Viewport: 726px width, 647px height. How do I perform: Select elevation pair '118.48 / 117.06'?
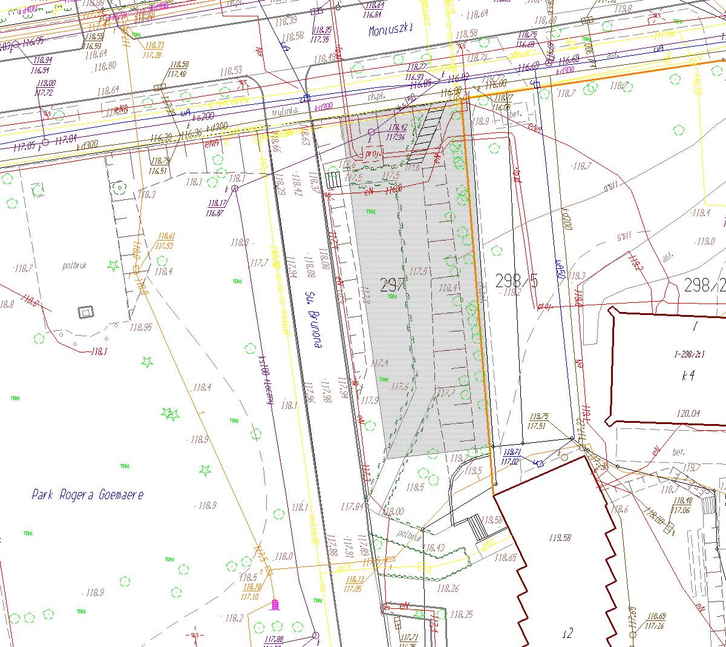click(682, 505)
